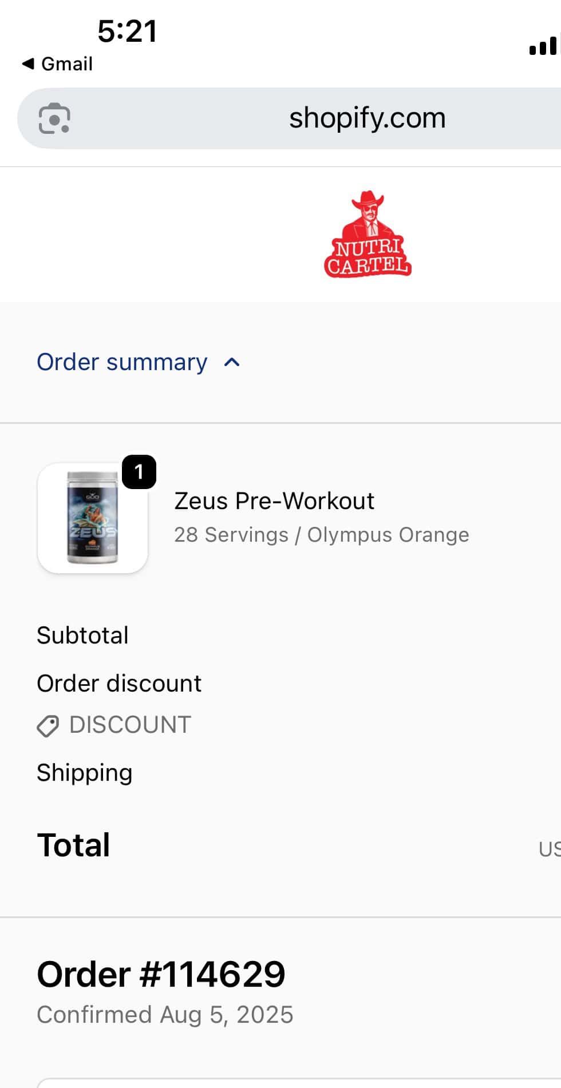Tap the quantity badge showing 1

(139, 472)
